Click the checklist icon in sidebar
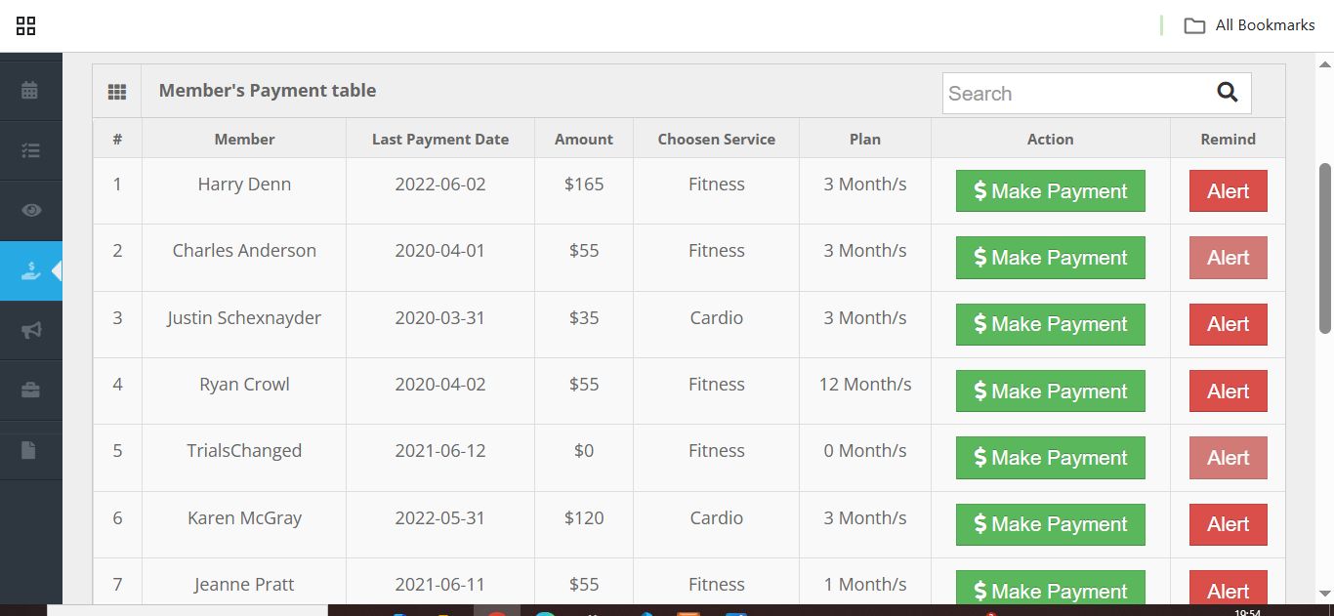This screenshot has width=1334, height=616. [x=30, y=150]
